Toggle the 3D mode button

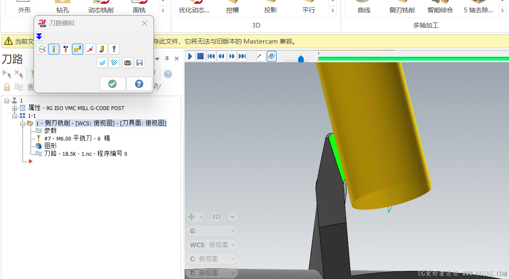click(216, 217)
